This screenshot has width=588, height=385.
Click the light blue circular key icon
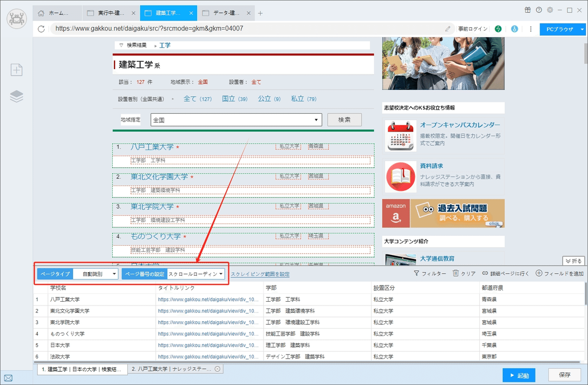514,29
